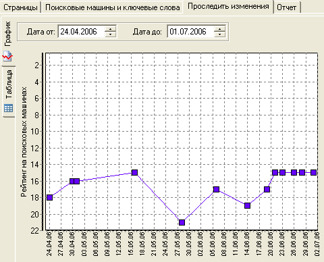
Task: Click the data point at 24.04.06 rating 18
Action: [49, 197]
